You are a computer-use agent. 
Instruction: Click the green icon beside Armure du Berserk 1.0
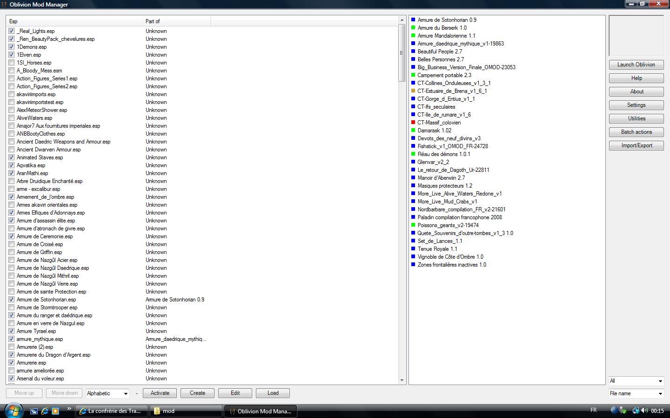pos(413,28)
